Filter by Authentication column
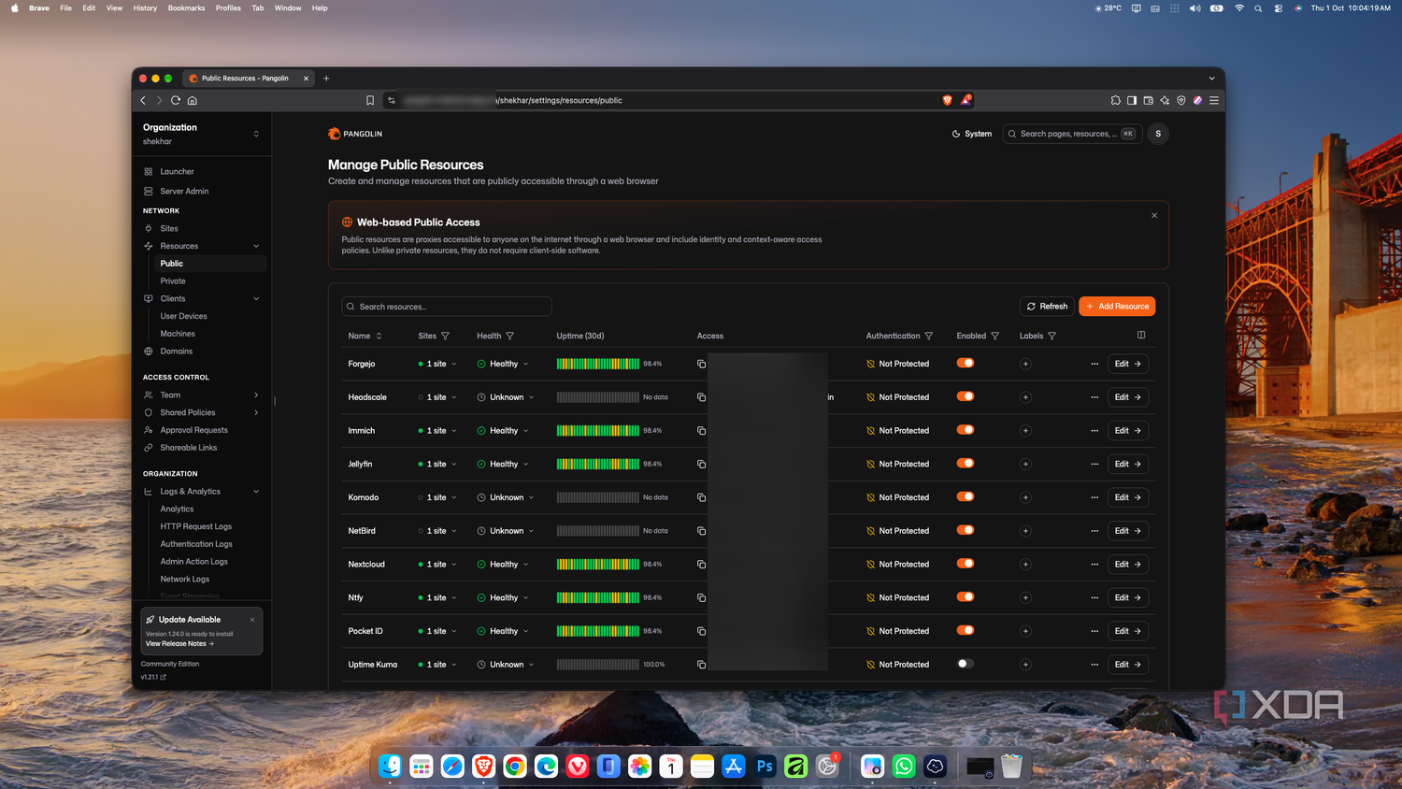 pyautogui.click(x=928, y=336)
